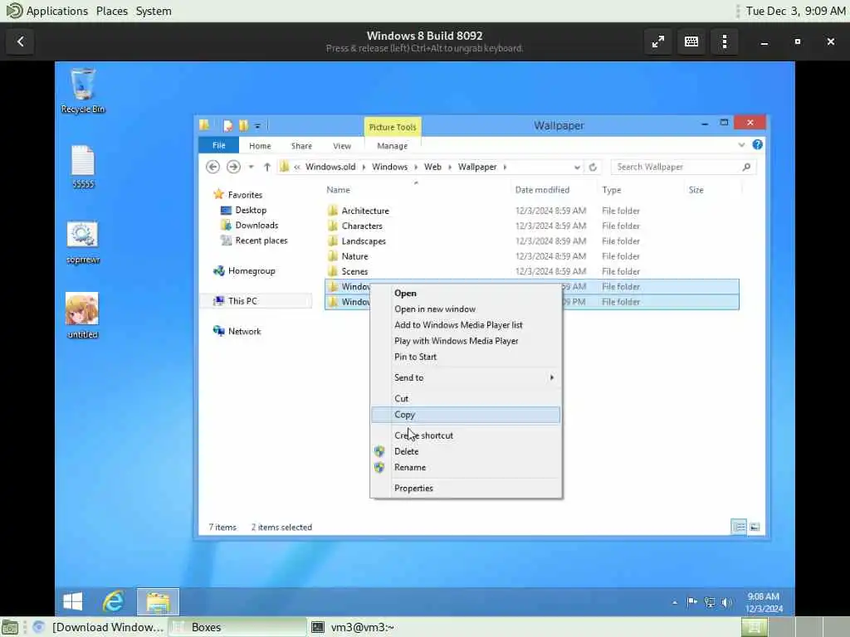Click the Explorer back arrow button
Viewport: 850px width, 637px height.
click(x=213, y=167)
